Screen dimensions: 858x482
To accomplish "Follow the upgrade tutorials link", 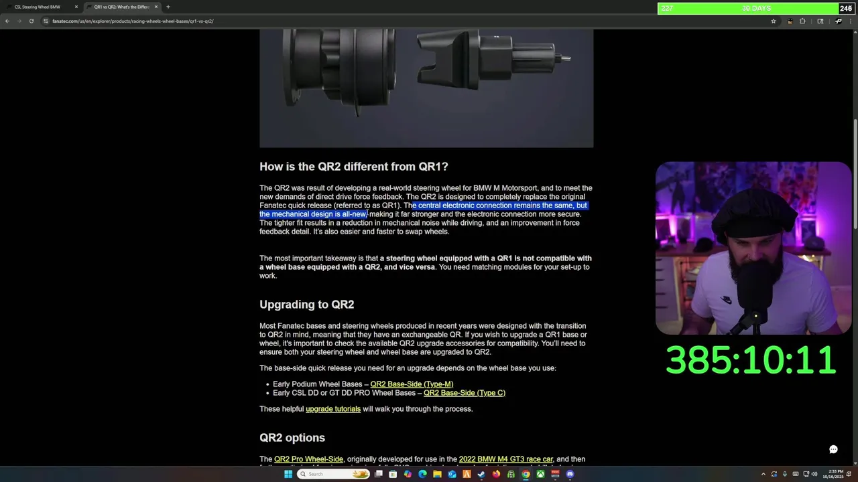I will [x=333, y=409].
